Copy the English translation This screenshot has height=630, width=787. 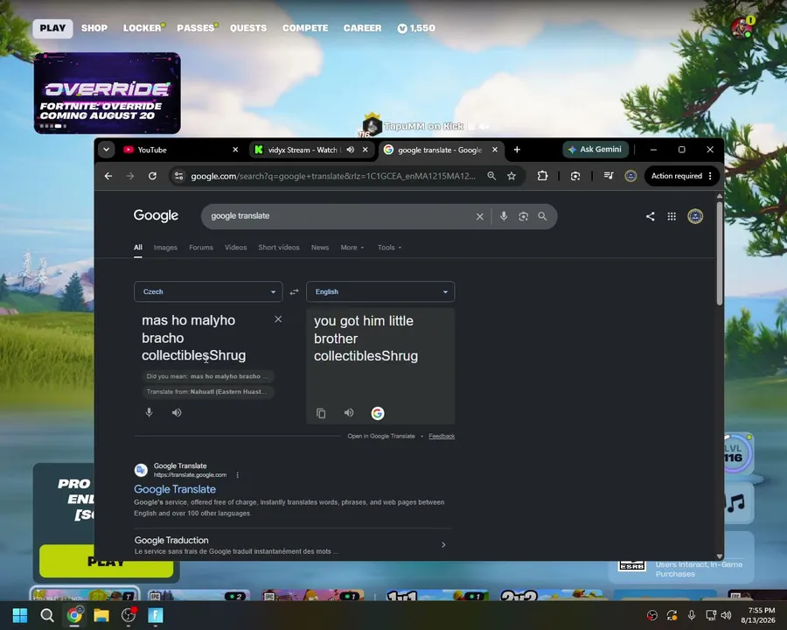coord(321,413)
